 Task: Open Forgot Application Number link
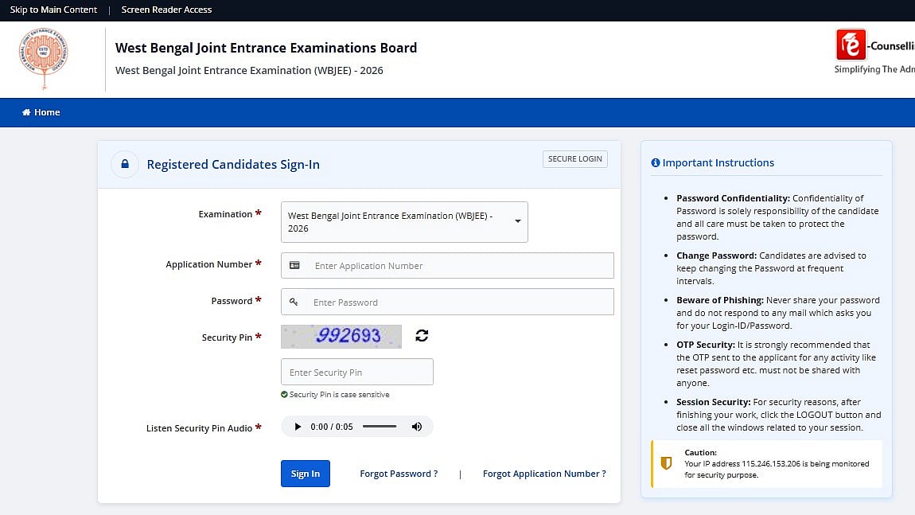tap(544, 474)
